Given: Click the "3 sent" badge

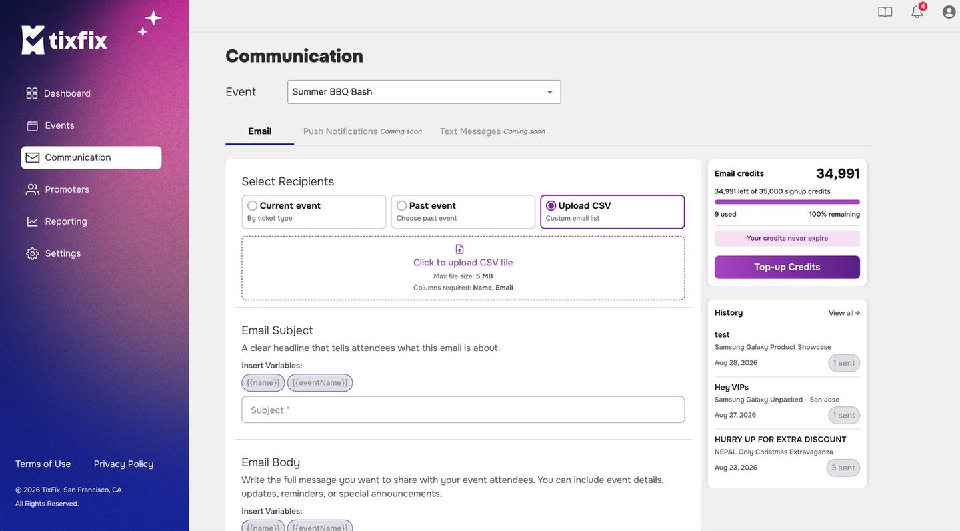Looking at the screenshot, I should tap(843, 468).
